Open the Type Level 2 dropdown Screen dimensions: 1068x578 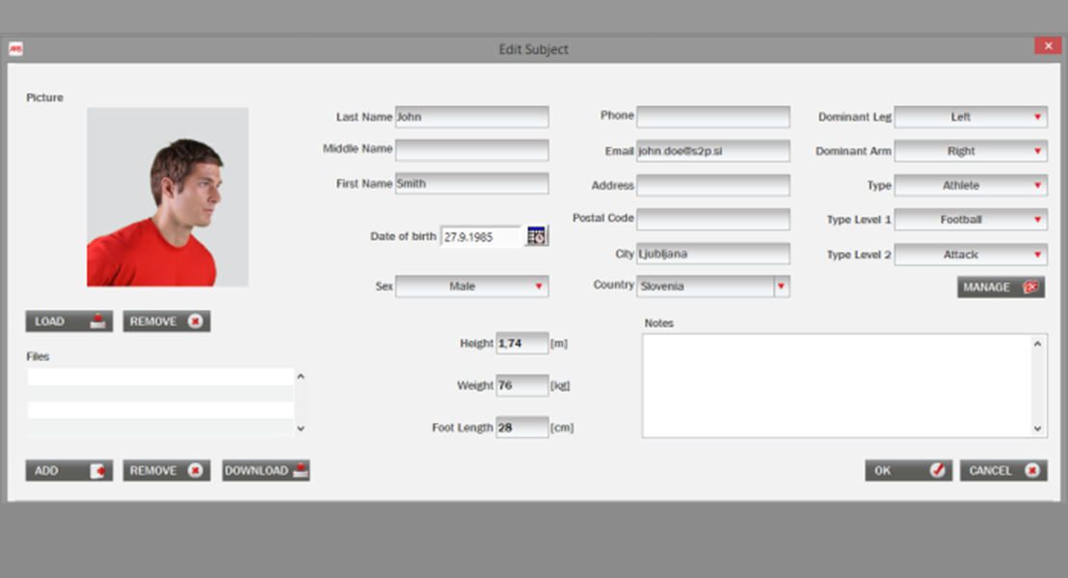(970, 255)
